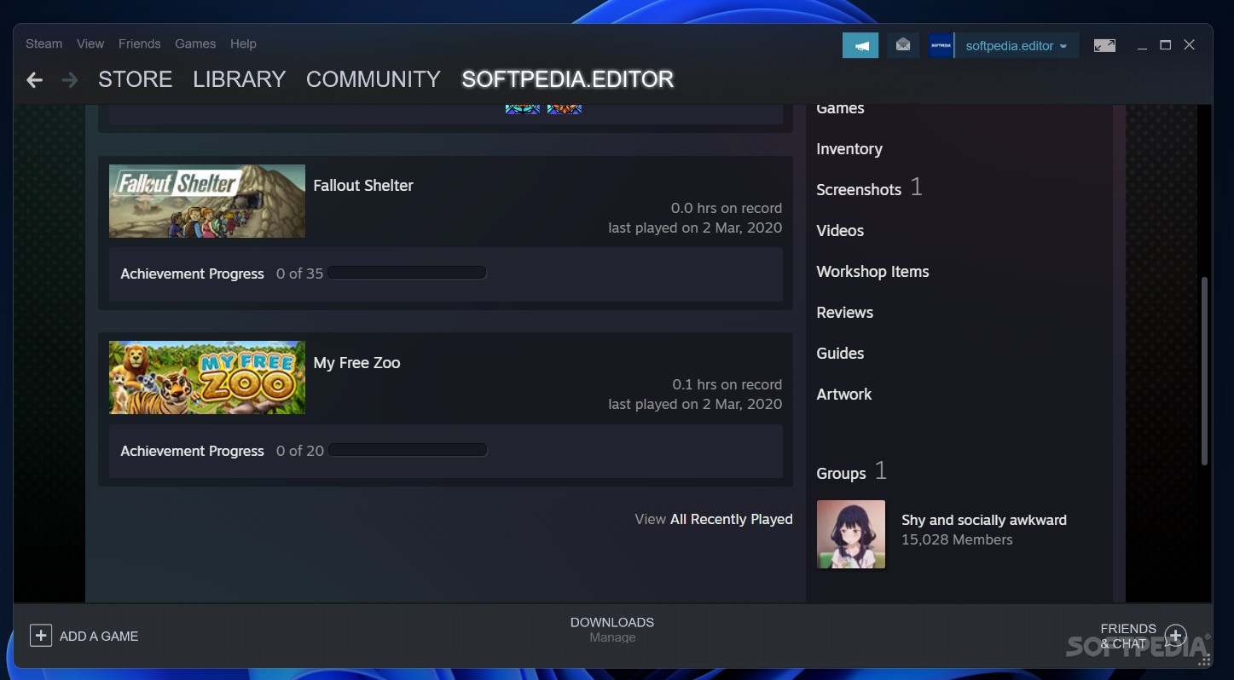This screenshot has width=1234, height=680.
Task: Click the My Free Zoo game banner
Action: pyautogui.click(x=207, y=377)
